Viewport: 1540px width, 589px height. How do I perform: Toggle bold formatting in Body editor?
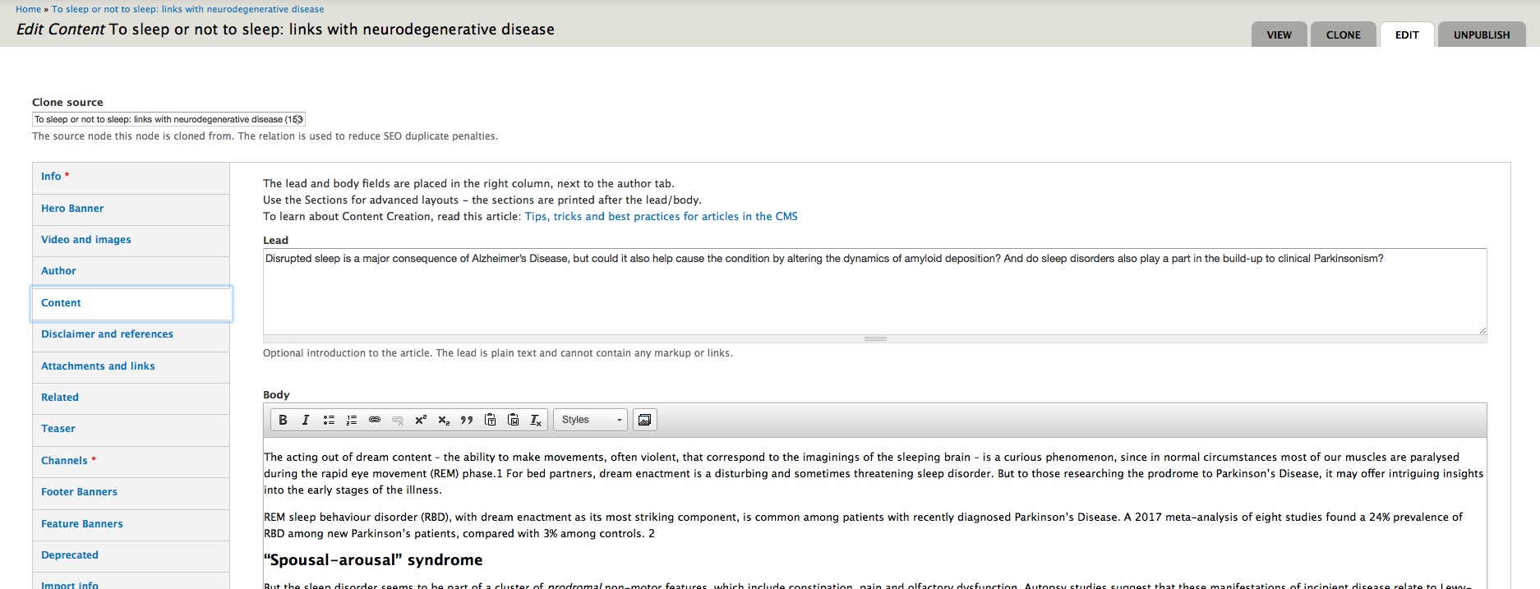click(283, 420)
